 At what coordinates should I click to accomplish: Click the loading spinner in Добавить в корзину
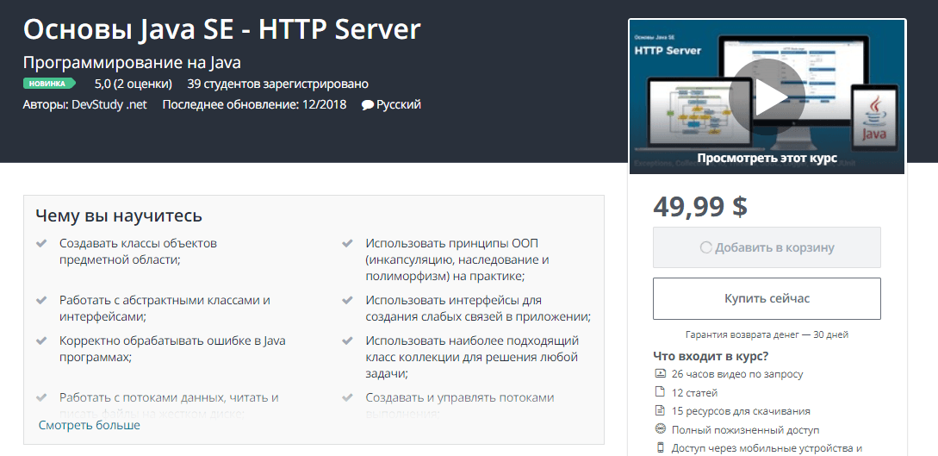[705, 247]
